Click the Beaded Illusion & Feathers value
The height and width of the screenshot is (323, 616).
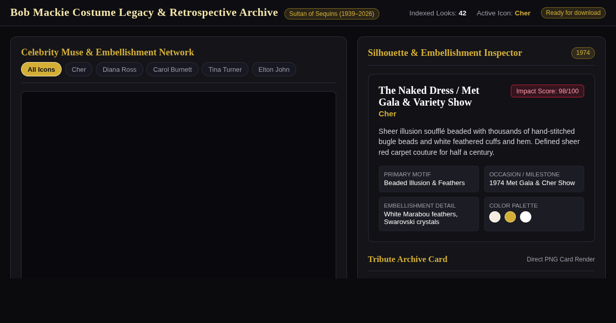point(425,183)
